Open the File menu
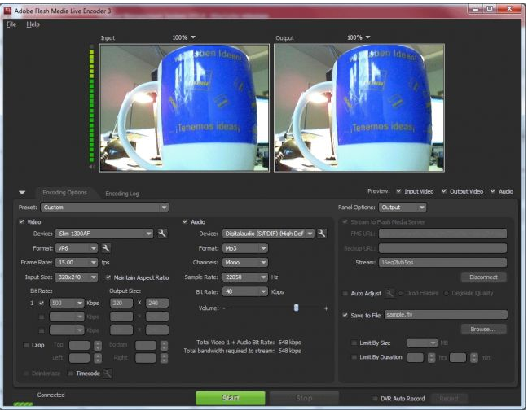Screen dimensions: 528x415 point(11,24)
